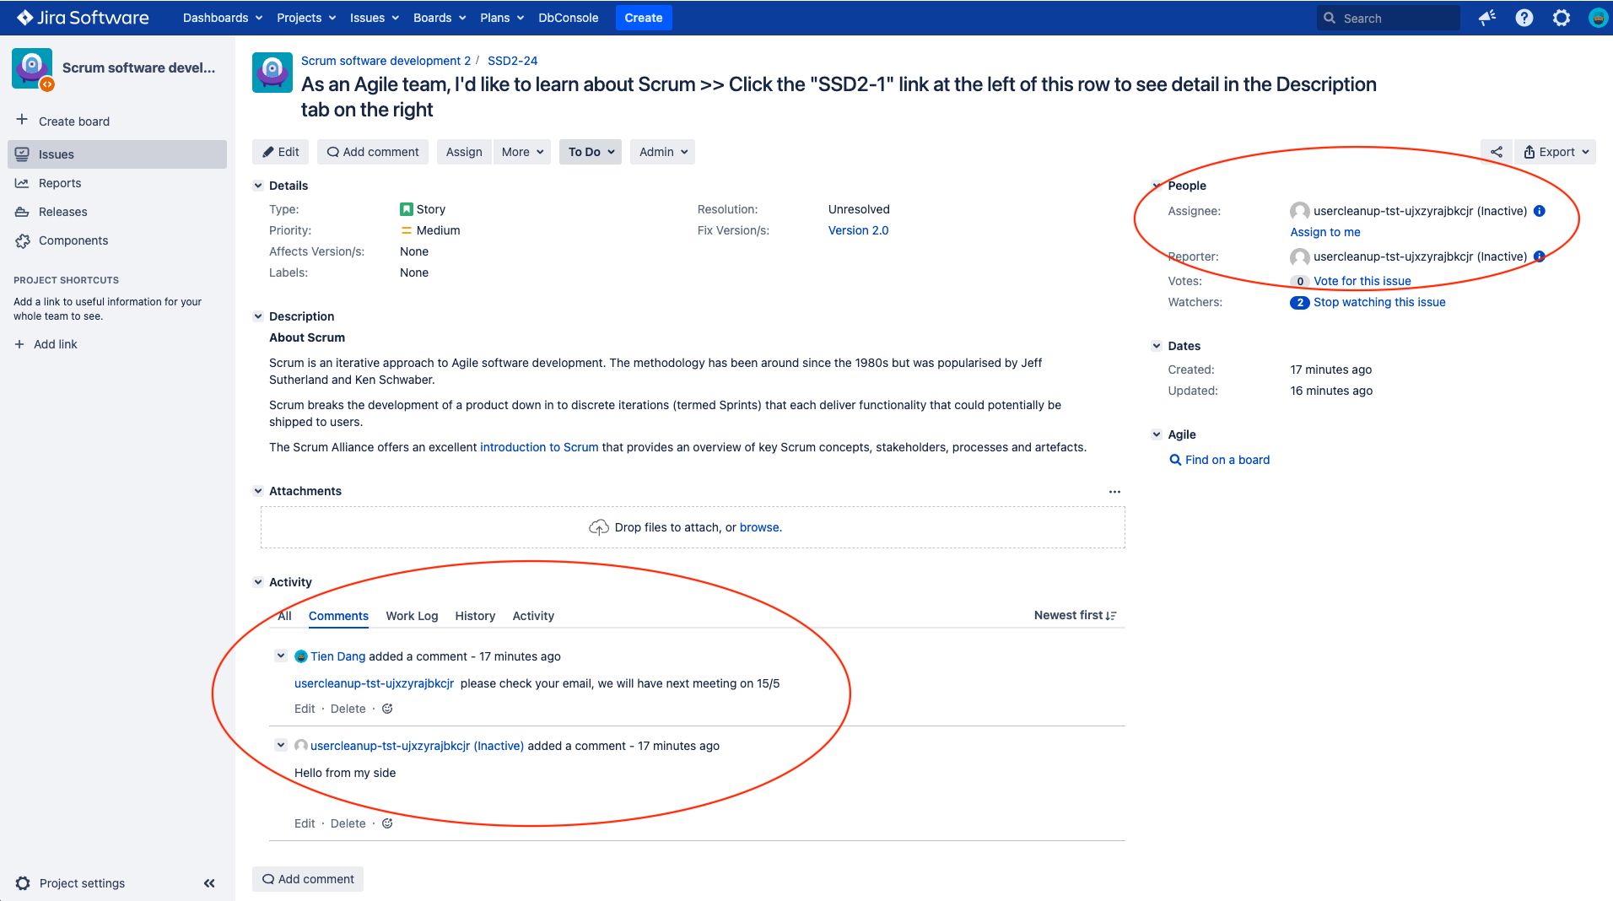The width and height of the screenshot is (1613, 901).
Task: Open the Boards menu
Action: 439,18
